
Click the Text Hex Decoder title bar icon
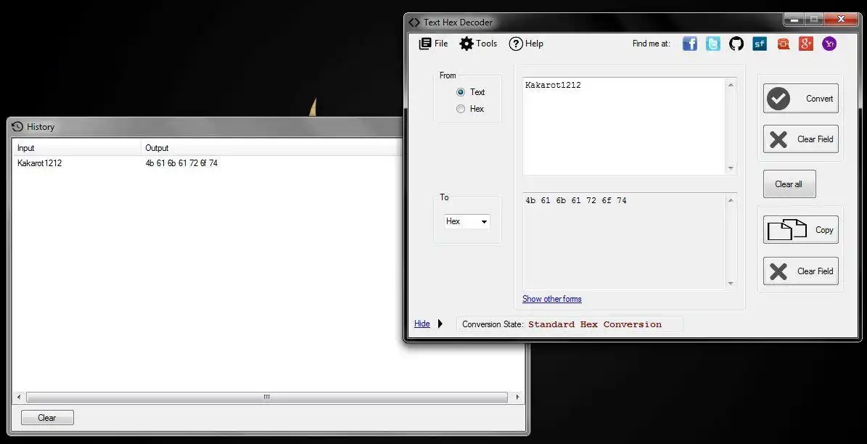[x=414, y=22]
